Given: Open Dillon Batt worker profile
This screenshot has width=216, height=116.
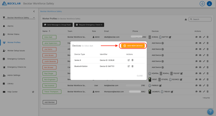Looking at the screenshot, I should tap(50, 37).
